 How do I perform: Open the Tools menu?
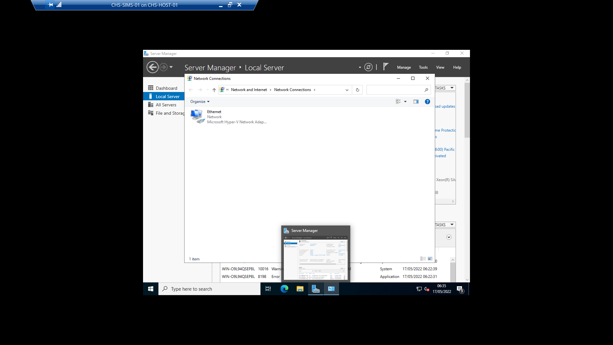pyautogui.click(x=423, y=67)
